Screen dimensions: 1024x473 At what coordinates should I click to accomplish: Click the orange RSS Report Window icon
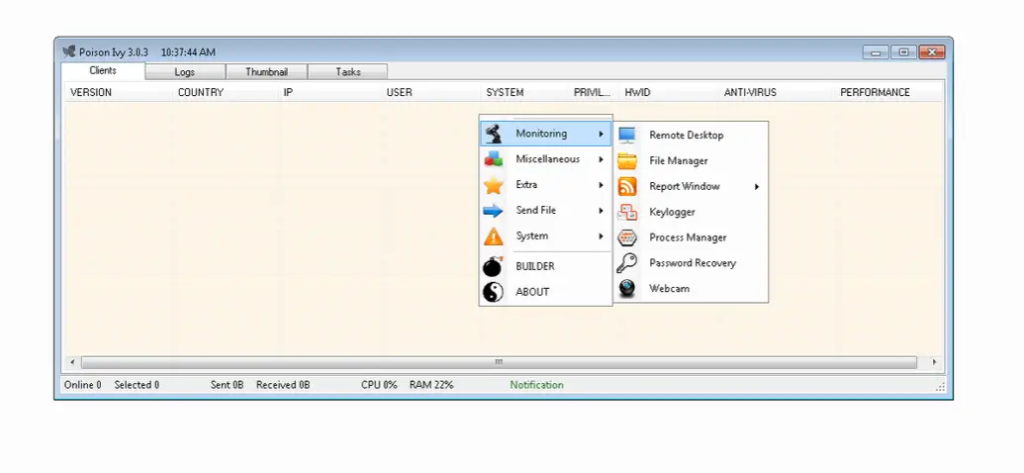point(627,186)
